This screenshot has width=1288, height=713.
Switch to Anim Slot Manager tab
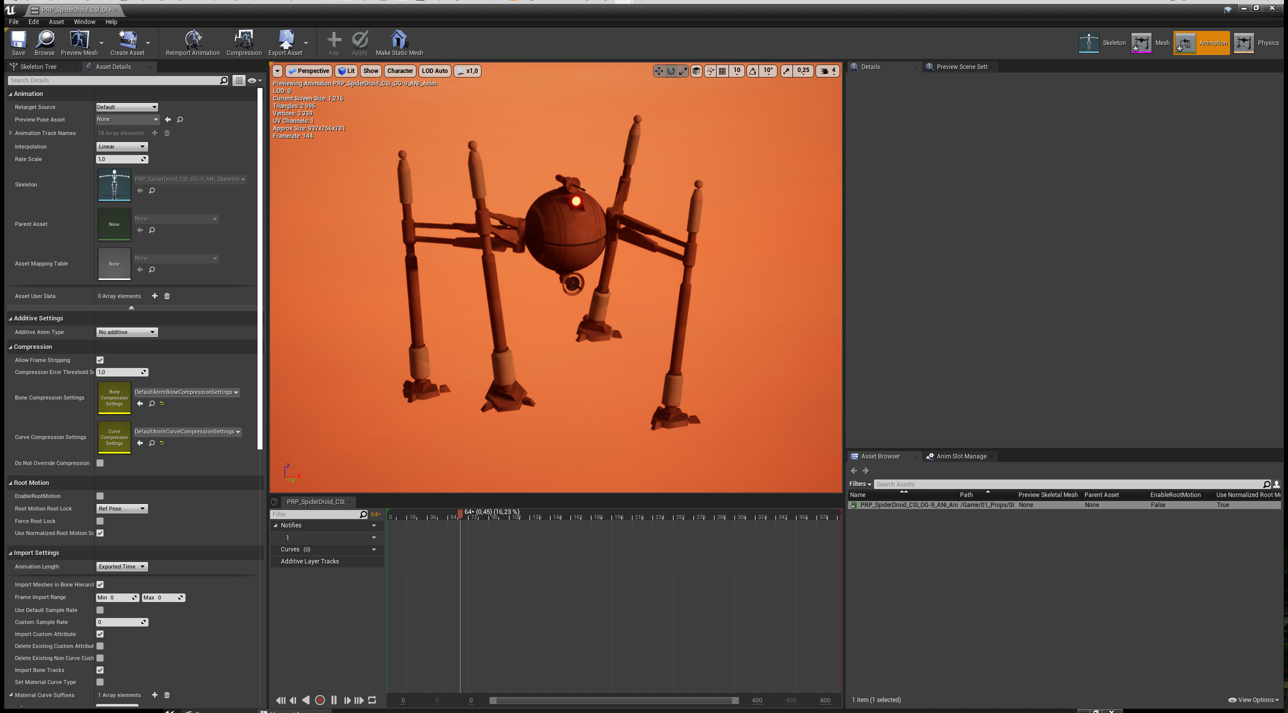[961, 456]
